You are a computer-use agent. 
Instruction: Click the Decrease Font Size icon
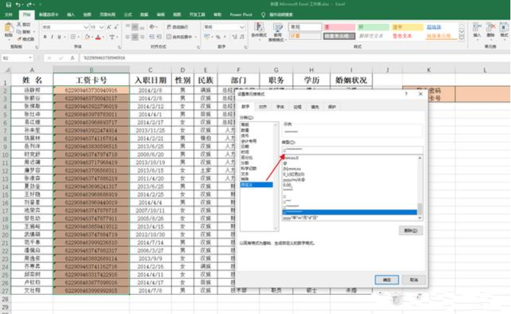point(116,27)
